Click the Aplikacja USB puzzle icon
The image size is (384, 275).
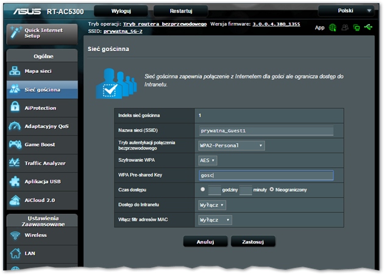pos(15,181)
